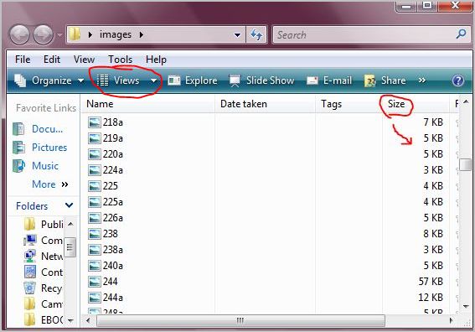Image resolution: width=475 pixels, height=332 pixels.
Task: Select image file 225 icon
Action: (x=95, y=186)
